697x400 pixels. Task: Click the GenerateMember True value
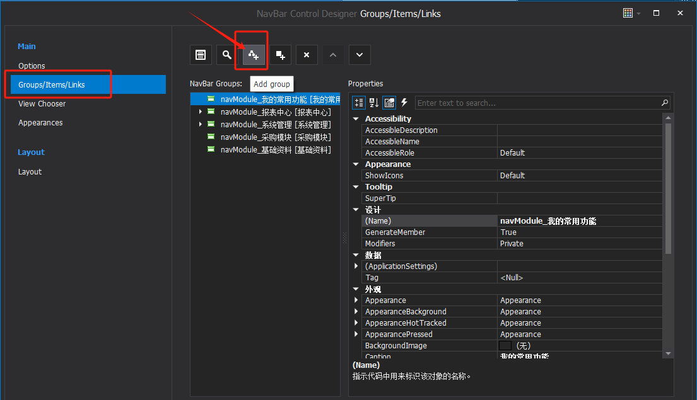(x=580, y=232)
